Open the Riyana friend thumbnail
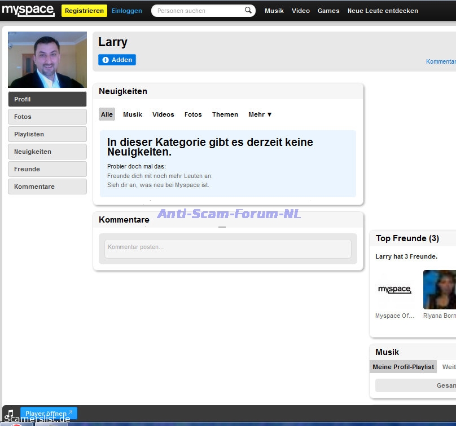 (x=440, y=289)
